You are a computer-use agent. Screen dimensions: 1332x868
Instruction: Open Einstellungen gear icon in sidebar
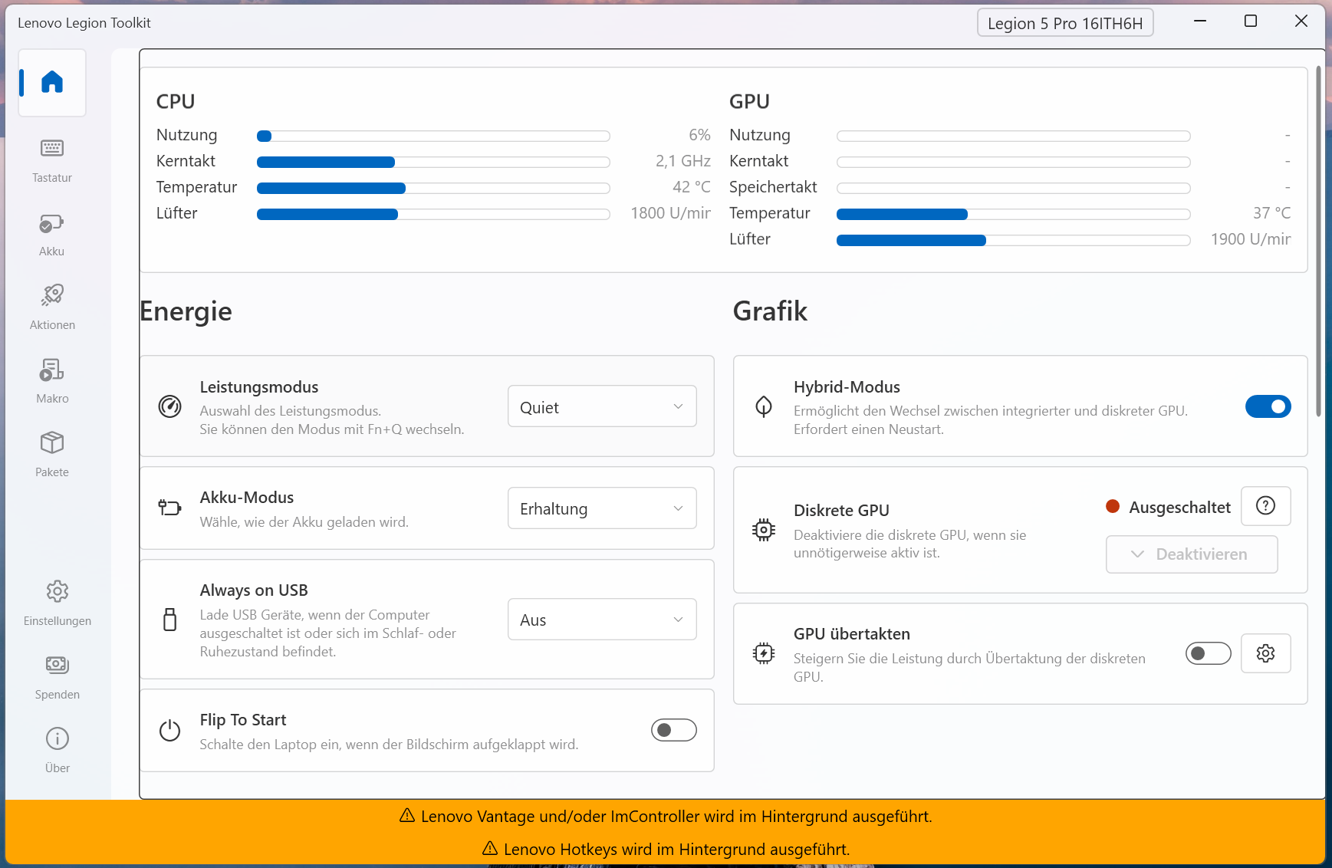(58, 591)
